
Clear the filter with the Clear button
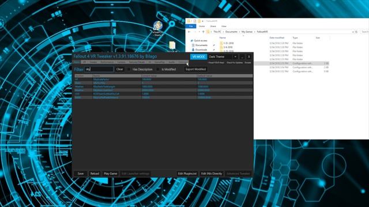(119, 69)
